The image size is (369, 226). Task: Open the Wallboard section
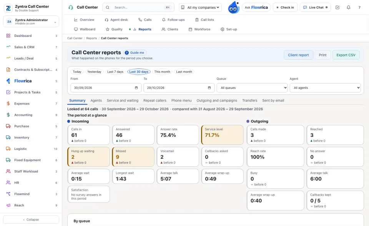tap(85, 29)
